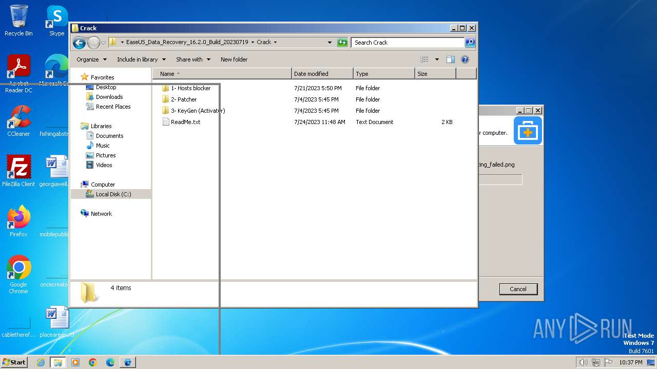Open Edge from the taskbar
This screenshot has width=657, height=369.
tap(110, 362)
